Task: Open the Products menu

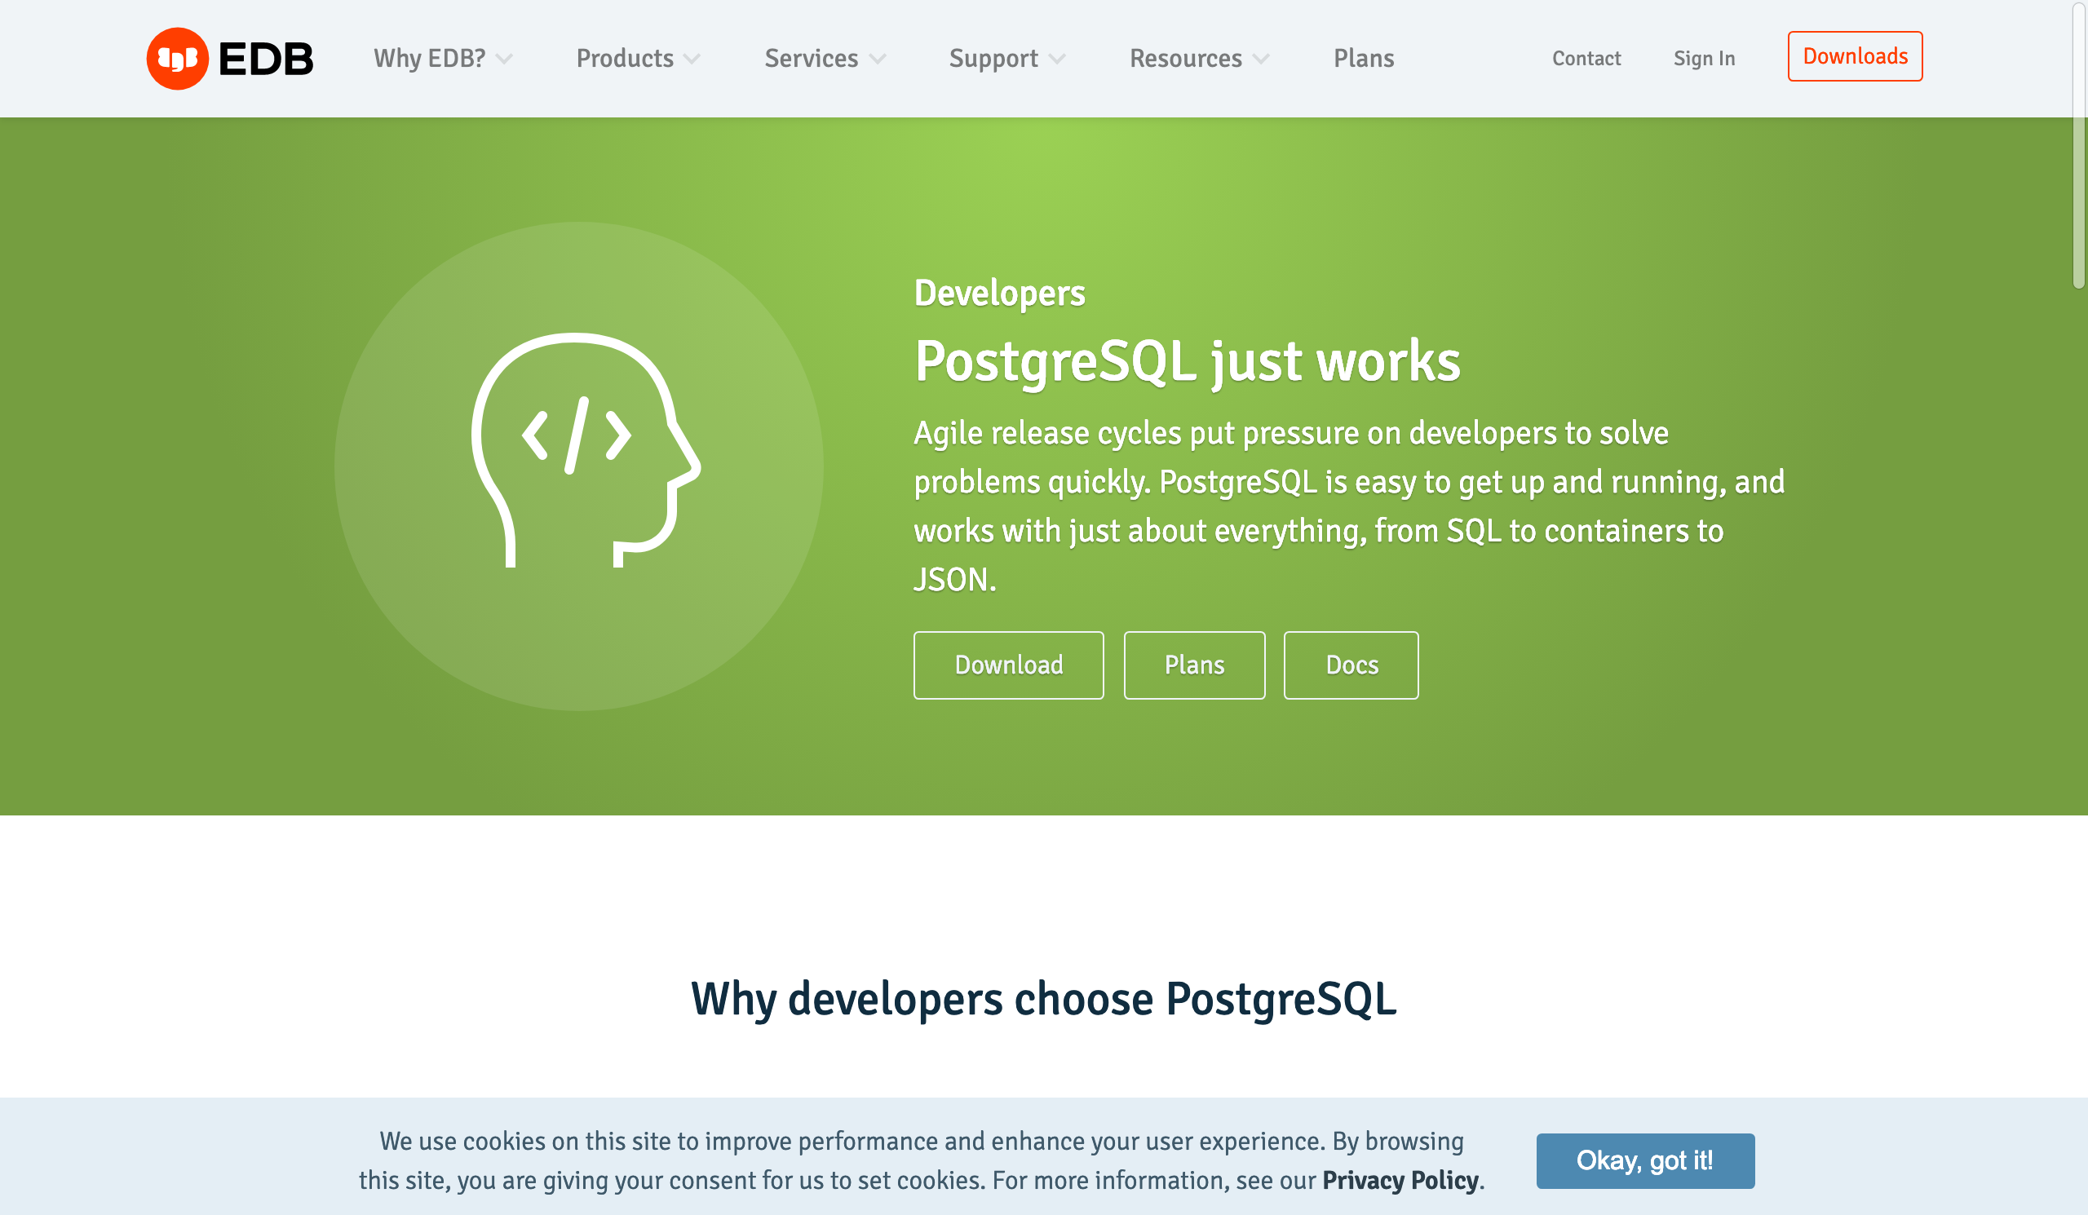Action: pos(625,58)
